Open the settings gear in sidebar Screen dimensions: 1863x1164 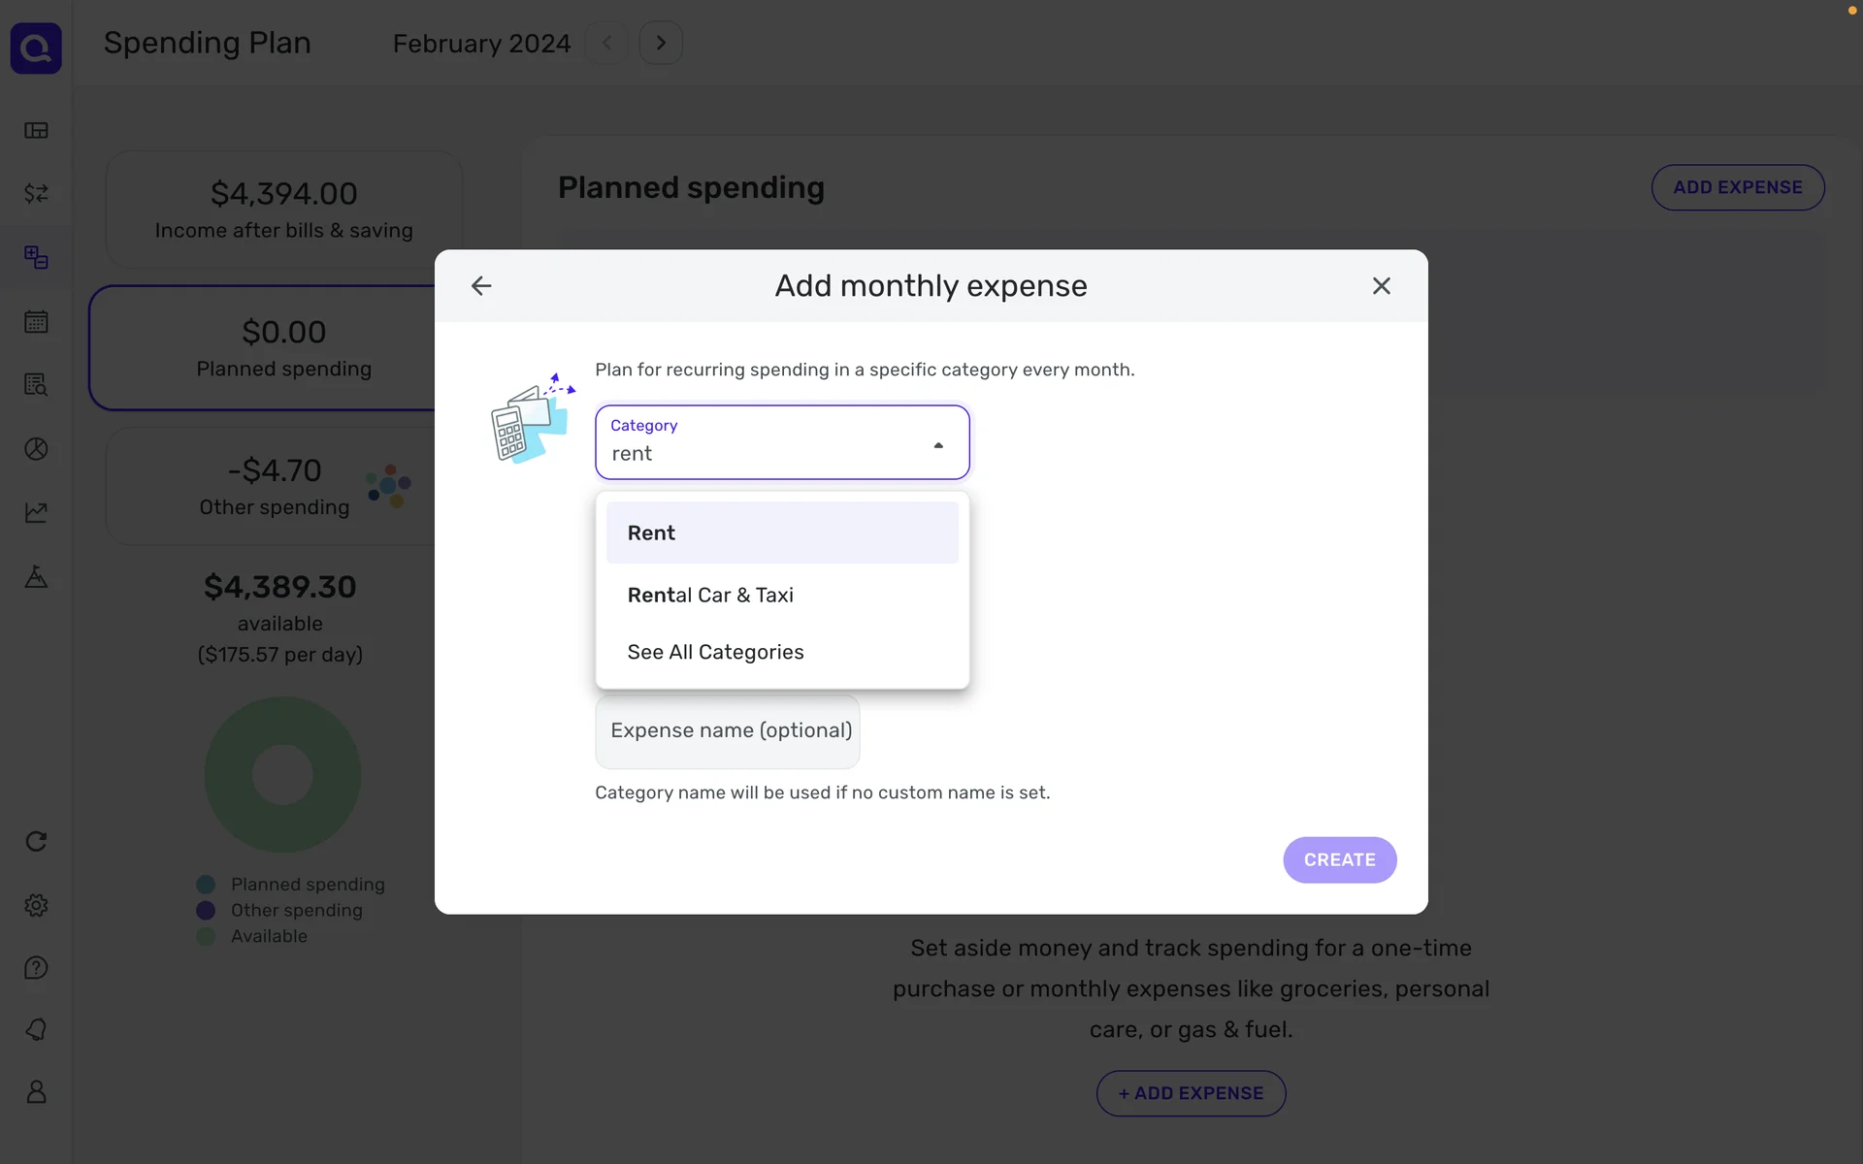click(x=36, y=905)
